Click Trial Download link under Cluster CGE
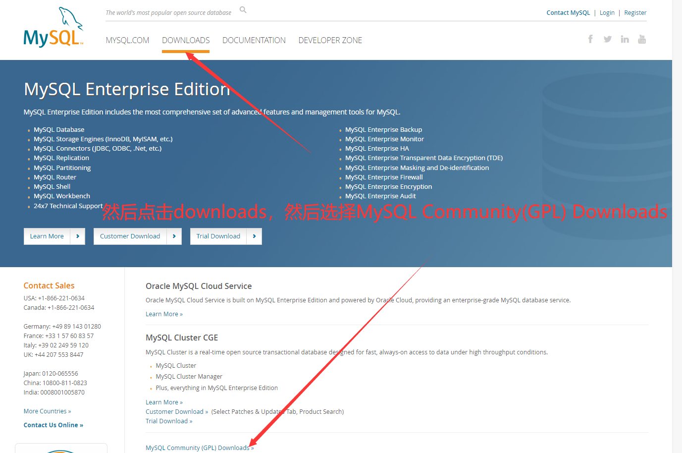The width and height of the screenshot is (682, 453). pyautogui.click(x=169, y=421)
